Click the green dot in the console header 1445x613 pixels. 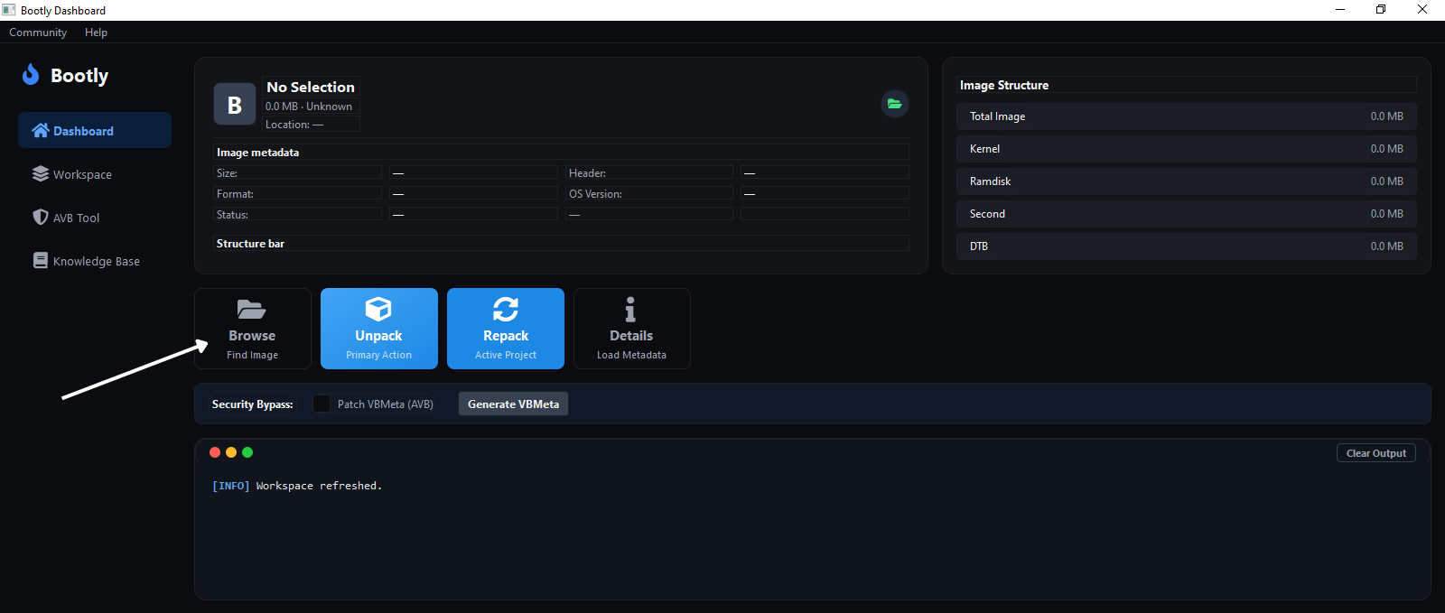point(247,452)
